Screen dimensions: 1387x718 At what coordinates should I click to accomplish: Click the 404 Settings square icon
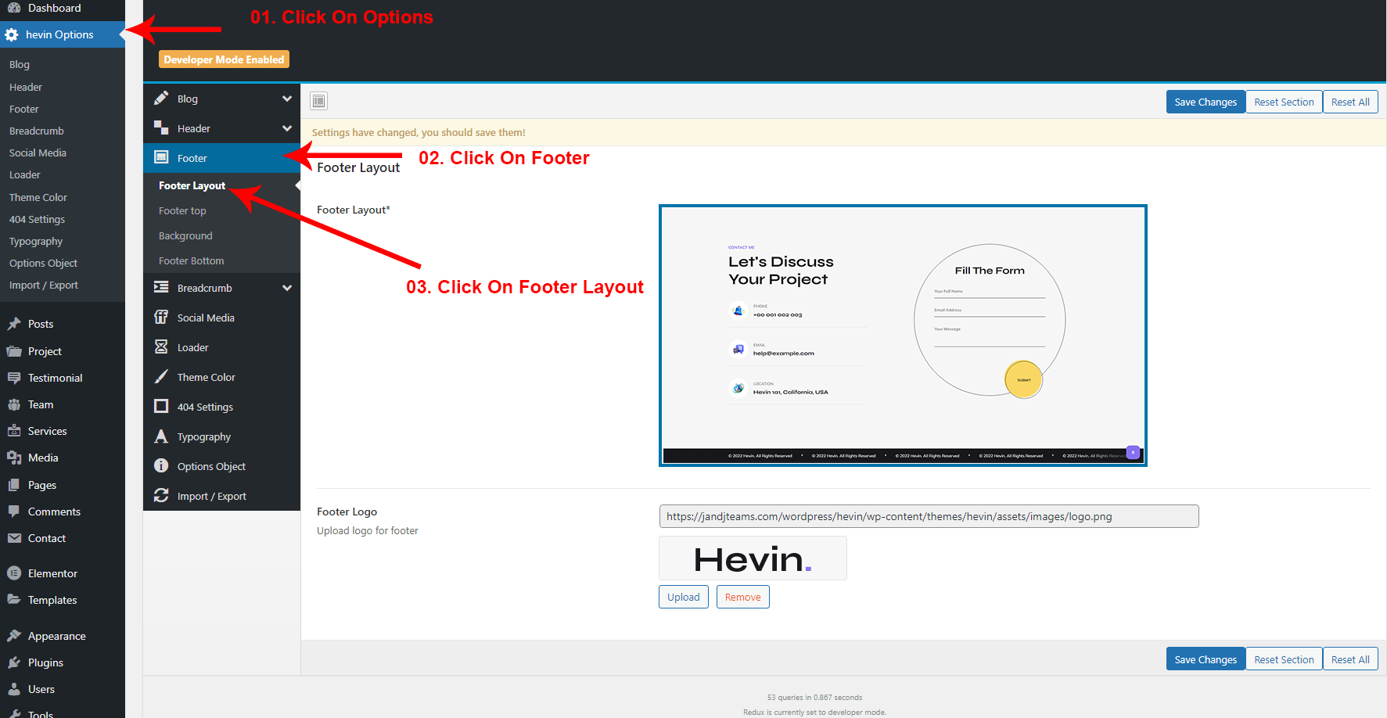pyautogui.click(x=161, y=406)
